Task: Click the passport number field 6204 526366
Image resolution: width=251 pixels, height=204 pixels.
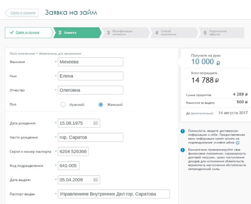Action: click(73, 151)
